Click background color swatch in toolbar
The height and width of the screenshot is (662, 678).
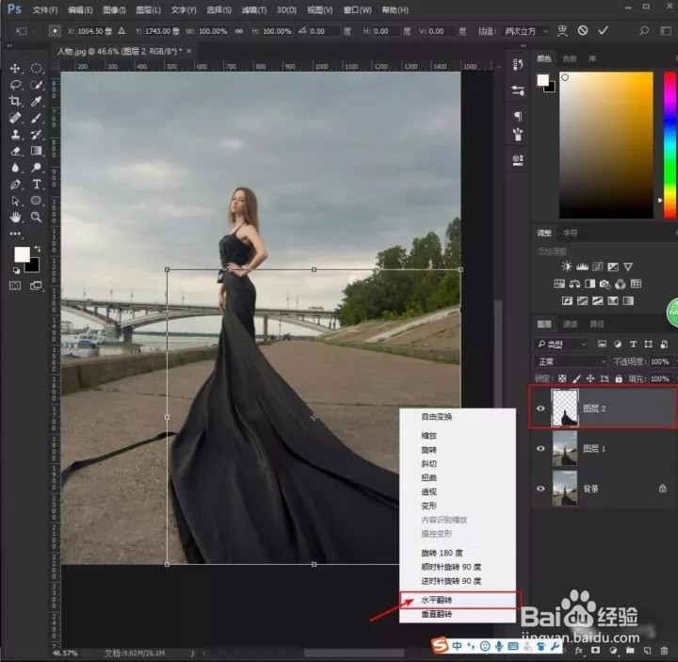(x=33, y=266)
